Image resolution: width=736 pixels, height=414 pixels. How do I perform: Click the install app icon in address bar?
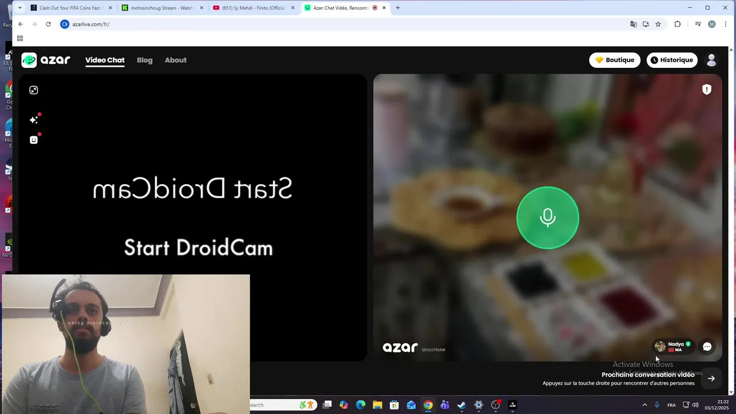(646, 24)
